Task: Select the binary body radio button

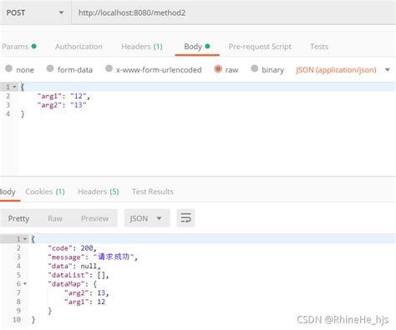Action: click(255, 68)
